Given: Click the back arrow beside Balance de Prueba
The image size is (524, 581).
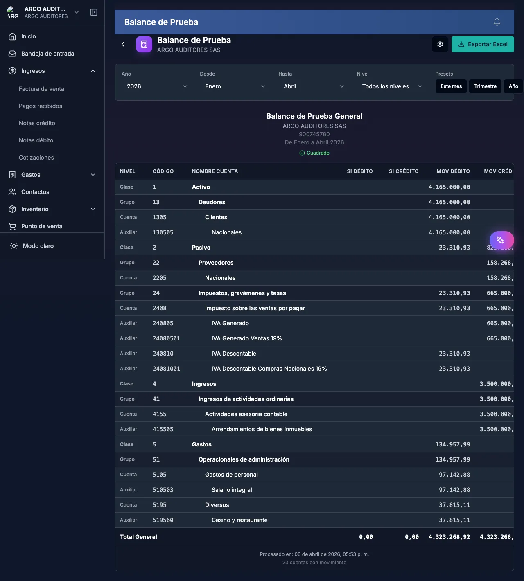Looking at the screenshot, I should 123,44.
